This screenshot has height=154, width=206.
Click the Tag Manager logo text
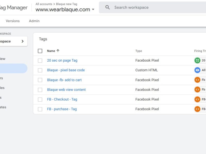point(14,8)
